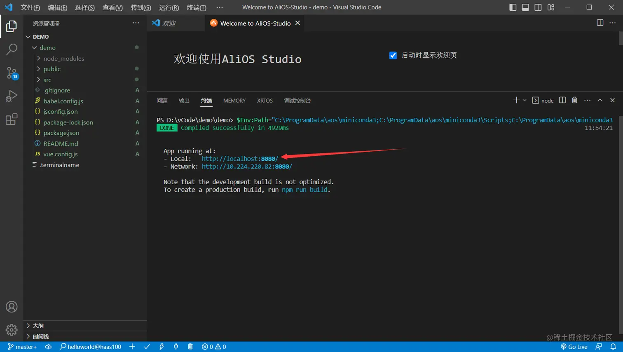The image size is (623, 352).
Task: Open the Go menu
Action: click(141, 7)
